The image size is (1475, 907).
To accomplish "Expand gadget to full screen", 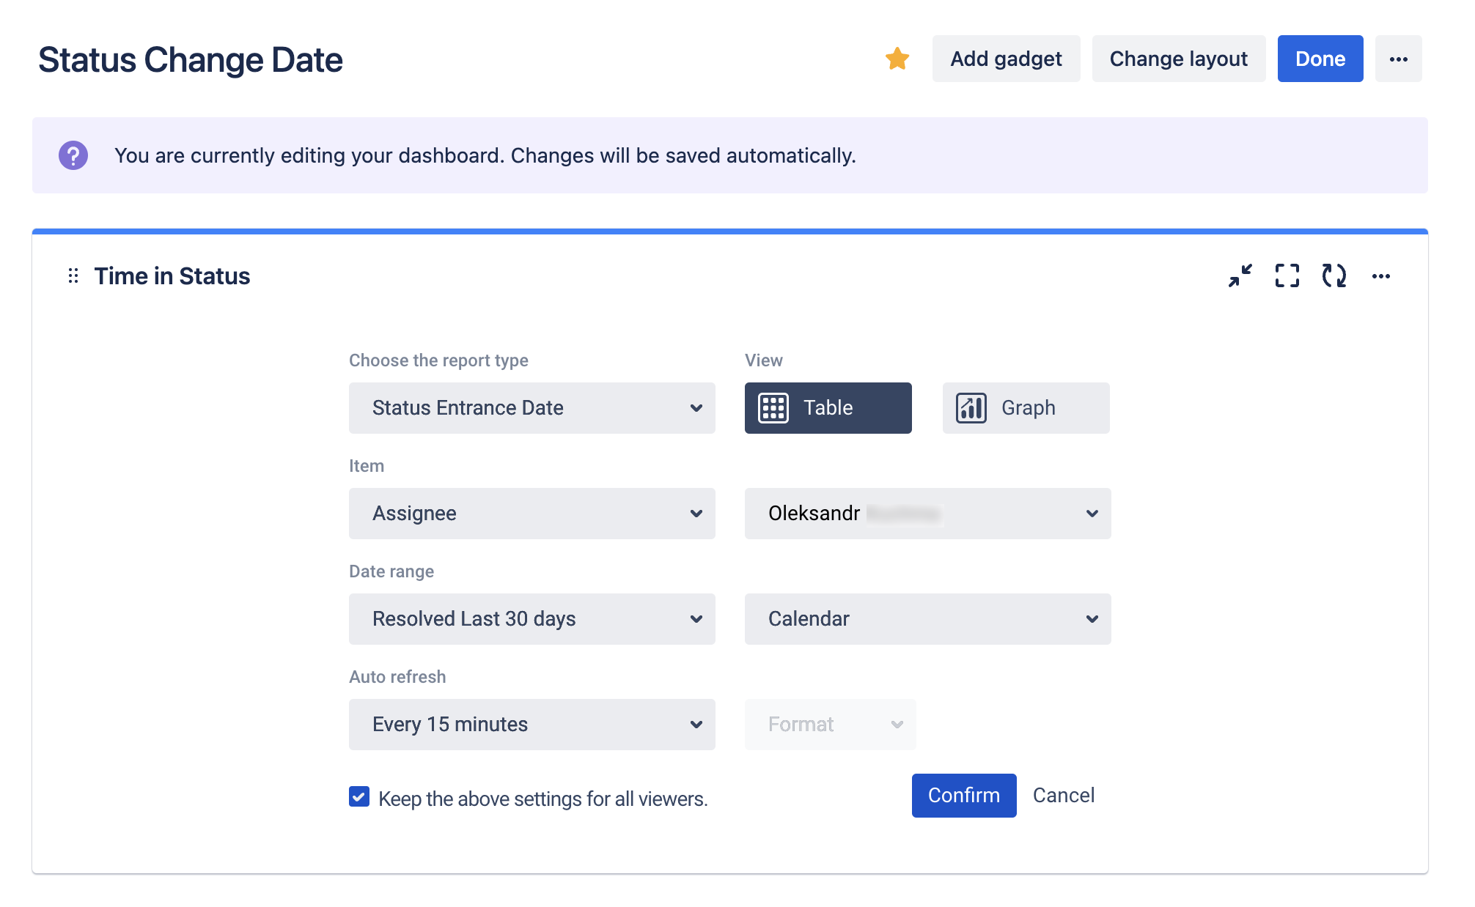I will click(x=1287, y=276).
